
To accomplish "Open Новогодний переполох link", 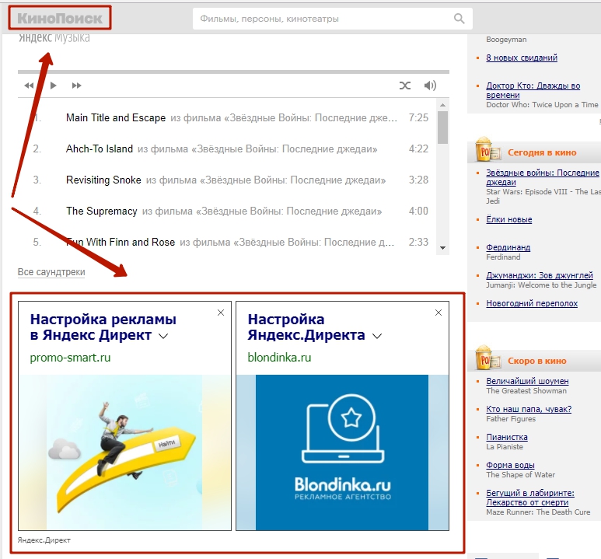I will [x=532, y=303].
